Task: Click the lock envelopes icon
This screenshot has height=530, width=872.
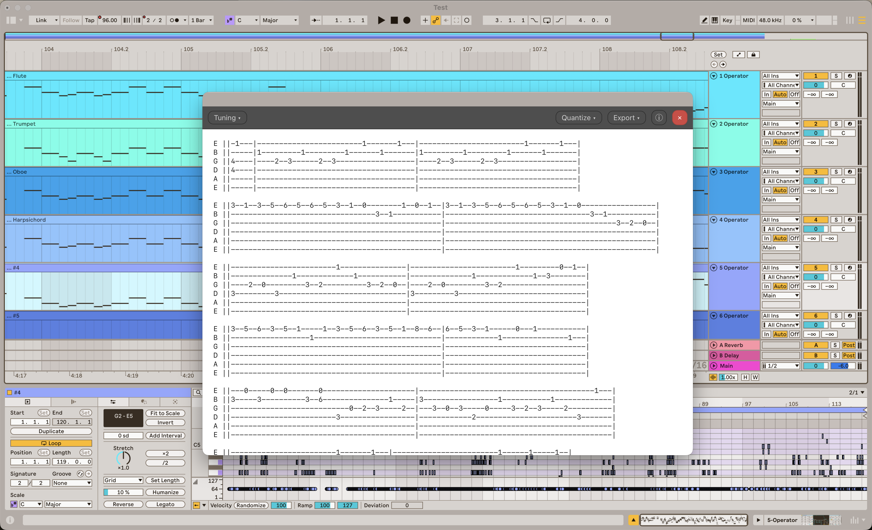Action: click(x=753, y=55)
